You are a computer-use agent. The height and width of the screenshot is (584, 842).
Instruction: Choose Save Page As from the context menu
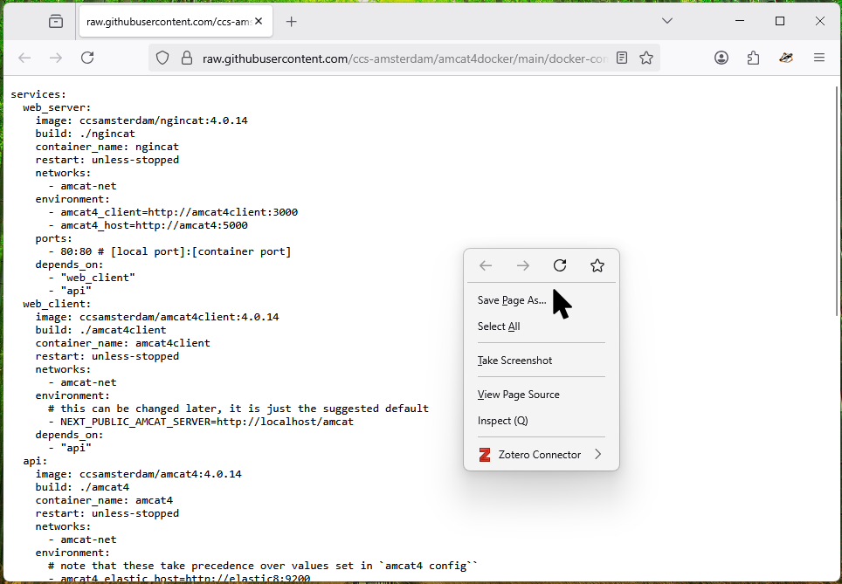512,300
